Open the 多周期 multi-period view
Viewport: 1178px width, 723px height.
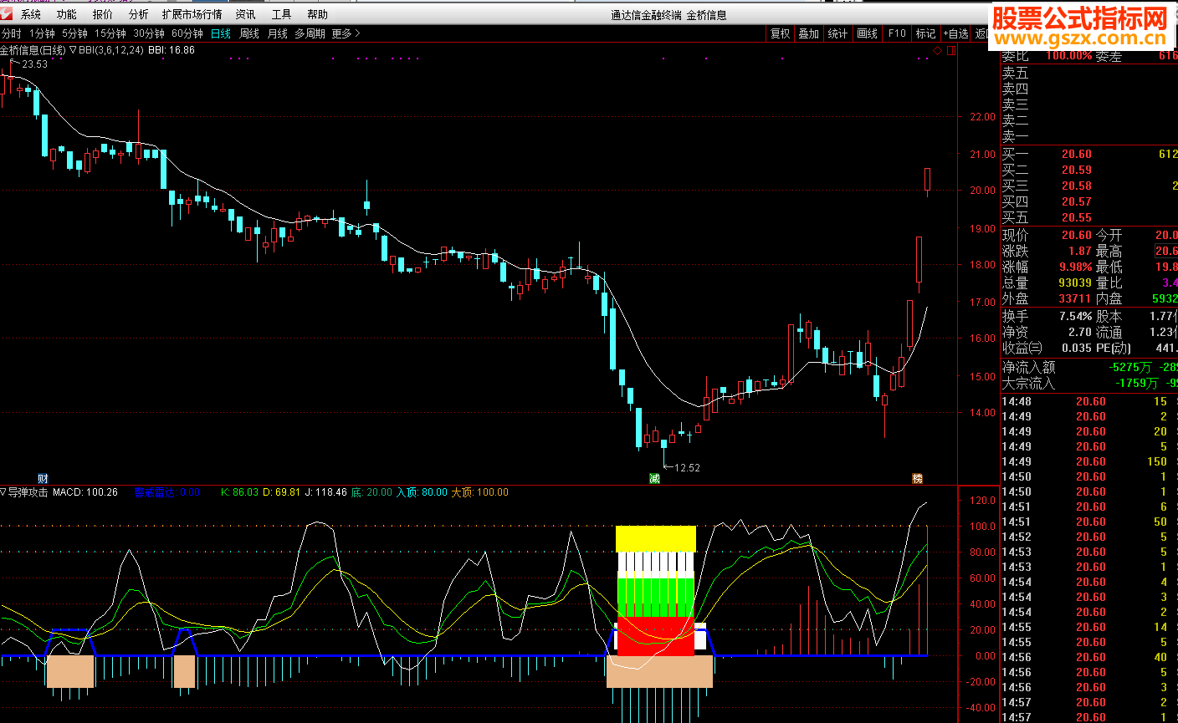click(x=310, y=33)
